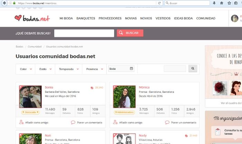Click the Comunidad breadcrumb link
Screen dimensions: 242x144
pos(35,46)
